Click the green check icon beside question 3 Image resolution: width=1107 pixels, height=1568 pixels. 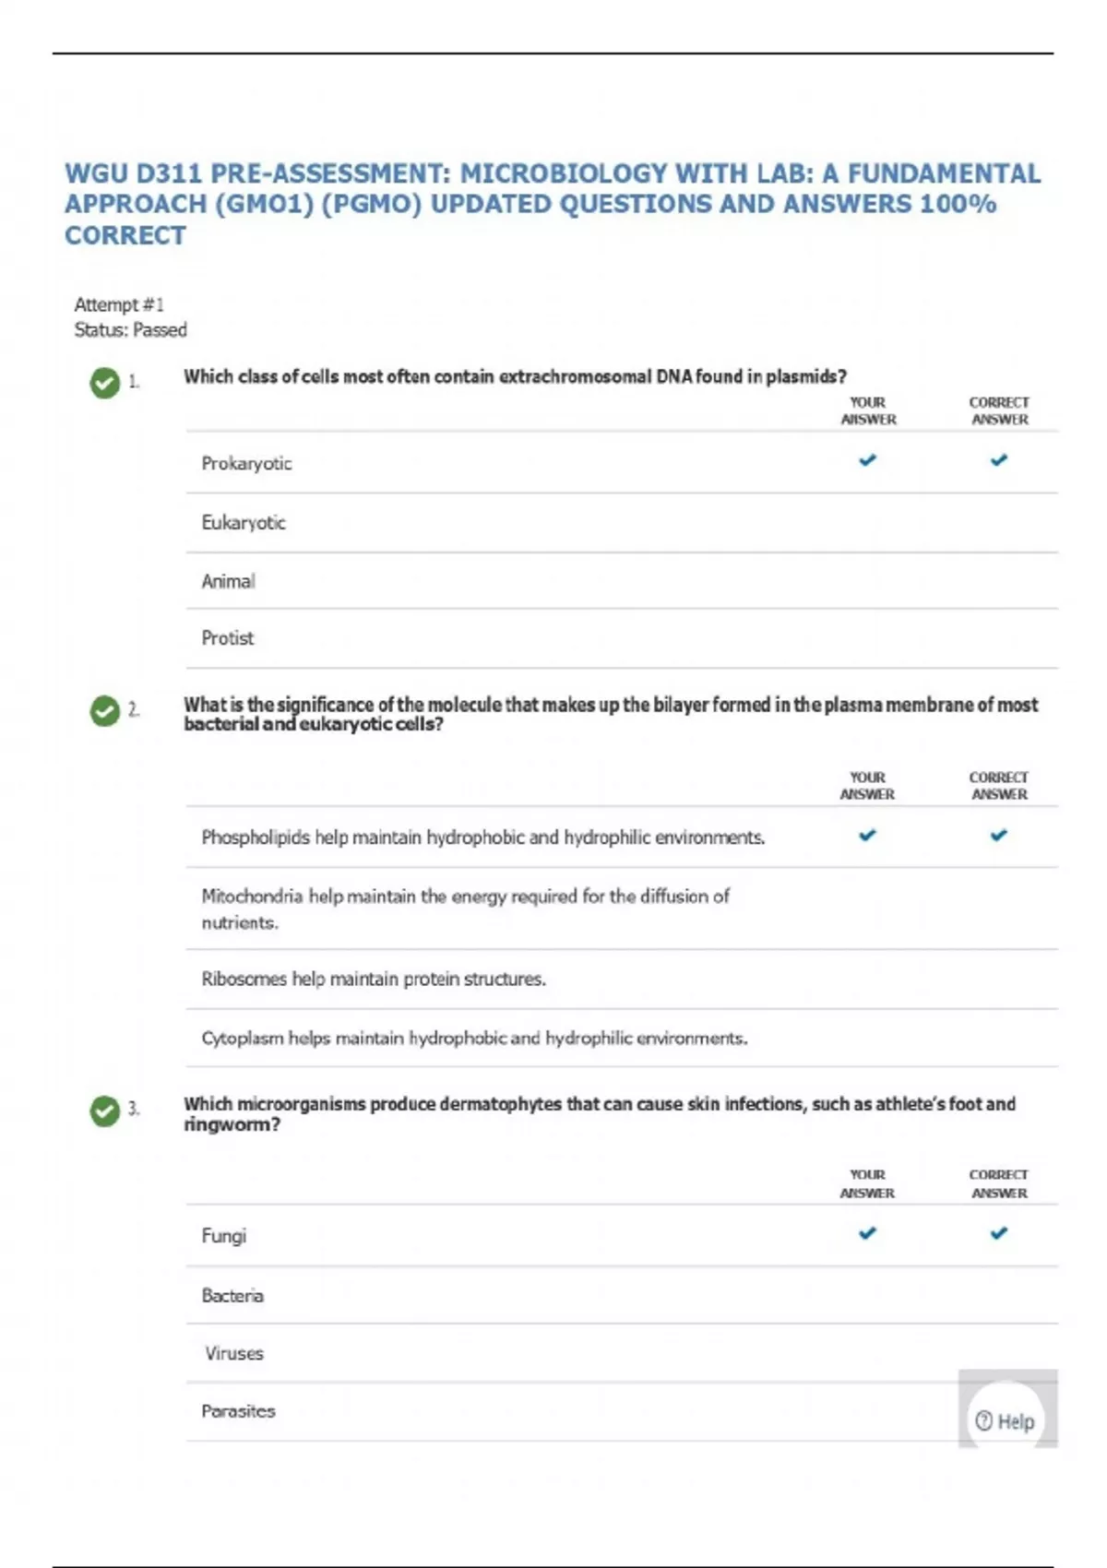tap(105, 1111)
